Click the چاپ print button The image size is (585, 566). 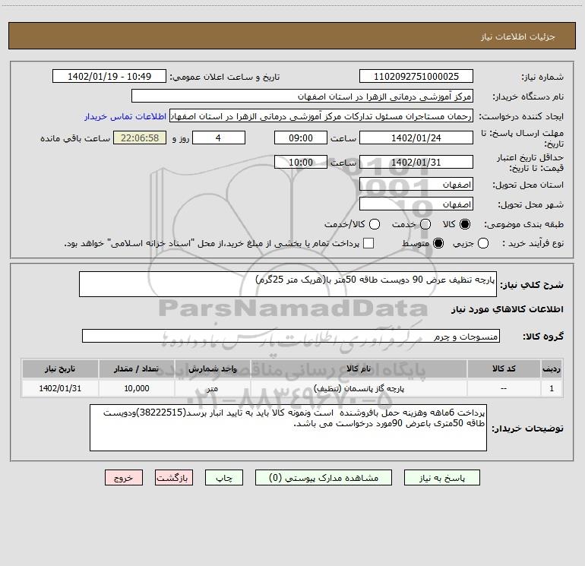point(224,478)
